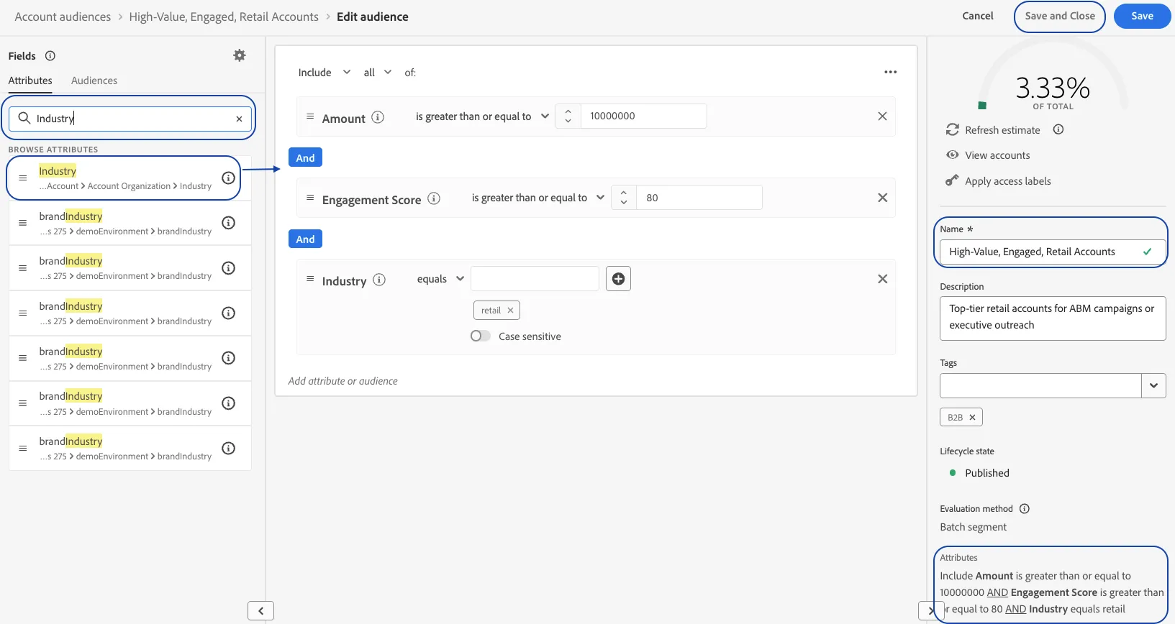
Task: Go to Account audiences breadcrumb
Action: 63,17
